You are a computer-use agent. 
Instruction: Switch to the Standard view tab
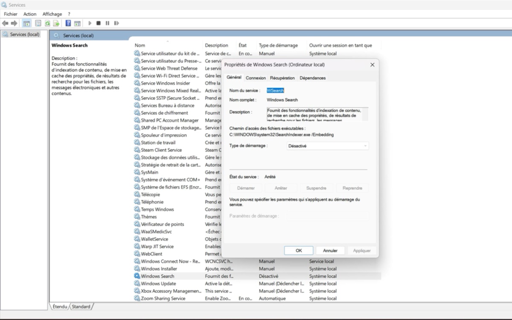coord(81,306)
